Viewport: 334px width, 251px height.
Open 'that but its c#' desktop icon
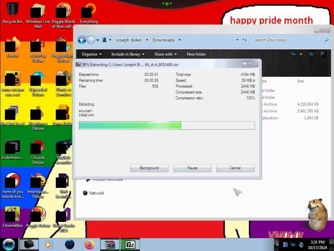point(13,115)
